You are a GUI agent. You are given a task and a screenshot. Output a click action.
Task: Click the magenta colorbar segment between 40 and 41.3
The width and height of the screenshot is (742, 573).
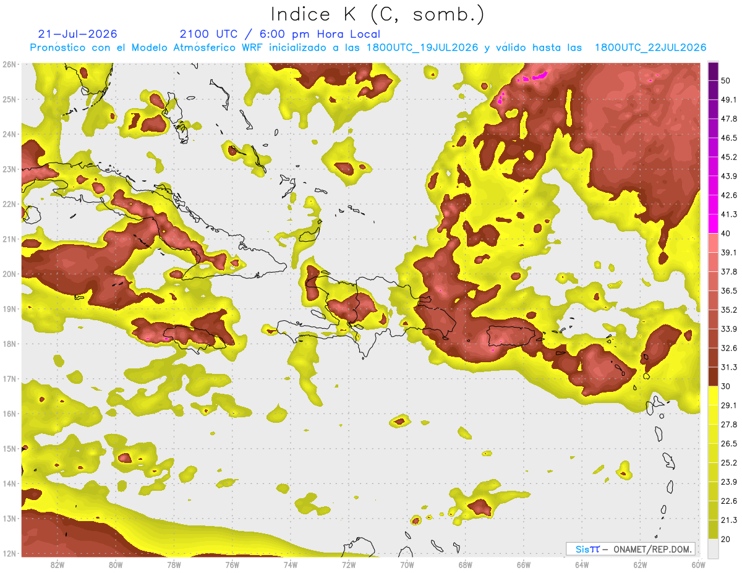coord(713,224)
